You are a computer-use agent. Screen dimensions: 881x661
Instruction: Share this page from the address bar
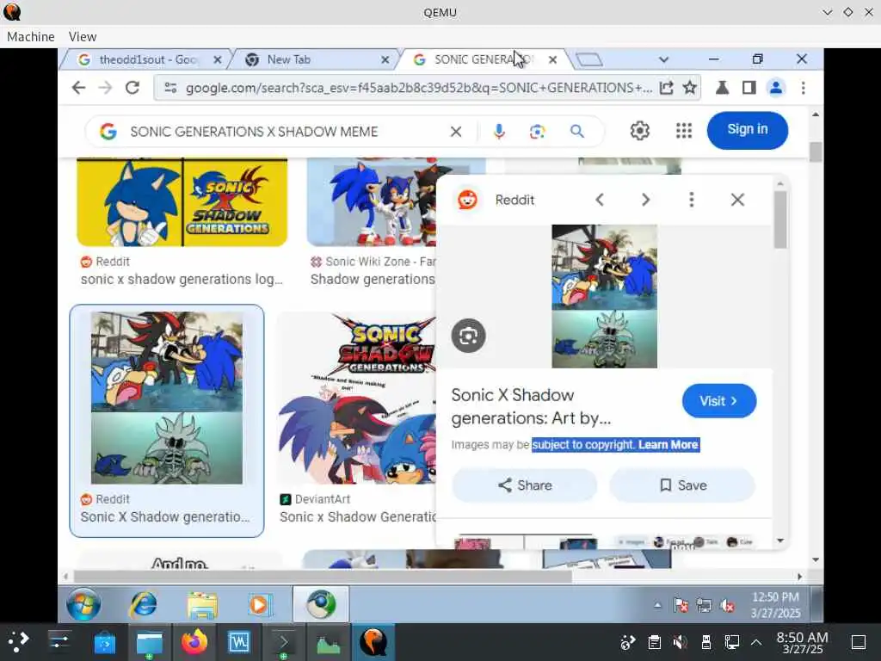pyautogui.click(x=667, y=88)
